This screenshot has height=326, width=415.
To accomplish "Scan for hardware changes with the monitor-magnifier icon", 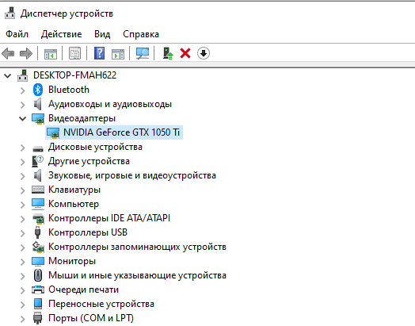I will click(x=143, y=53).
